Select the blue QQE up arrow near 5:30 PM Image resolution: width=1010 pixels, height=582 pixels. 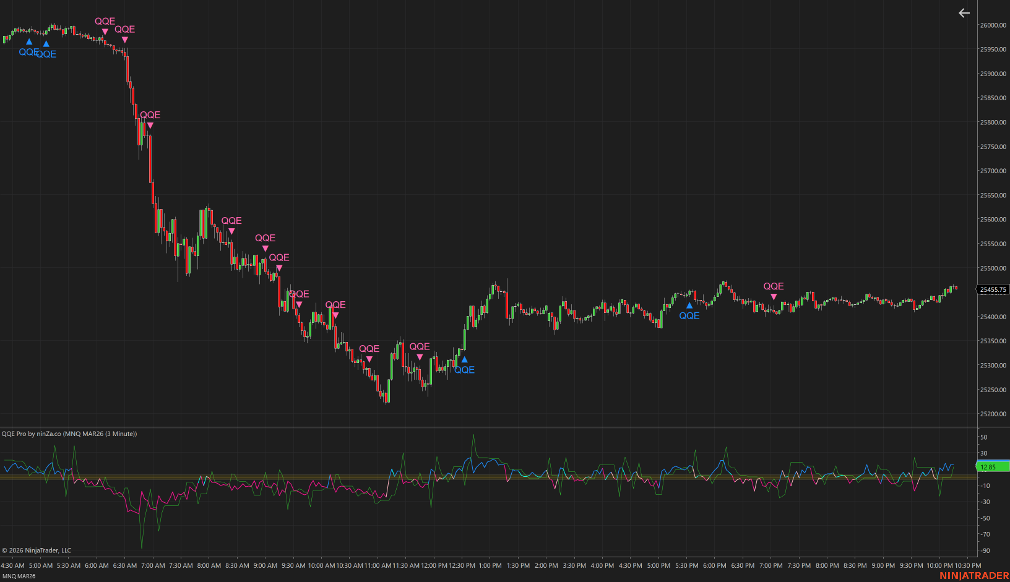(x=689, y=306)
